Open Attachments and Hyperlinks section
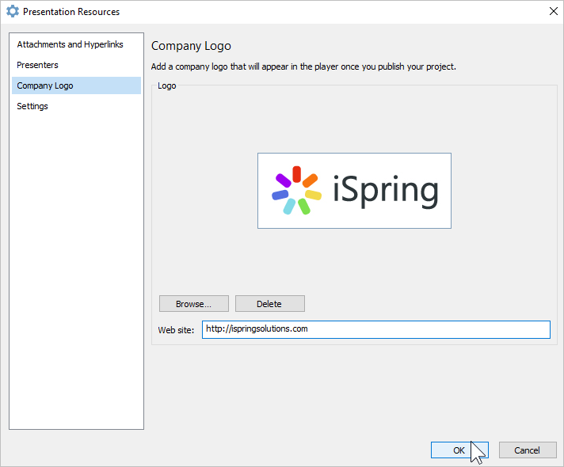This screenshot has height=467, width=564. click(76, 44)
